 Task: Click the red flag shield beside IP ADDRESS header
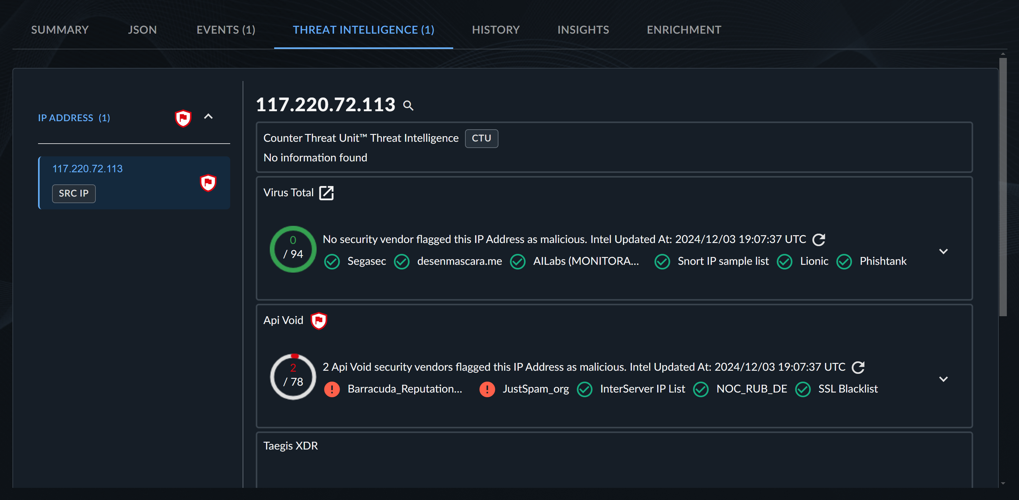[x=183, y=118]
